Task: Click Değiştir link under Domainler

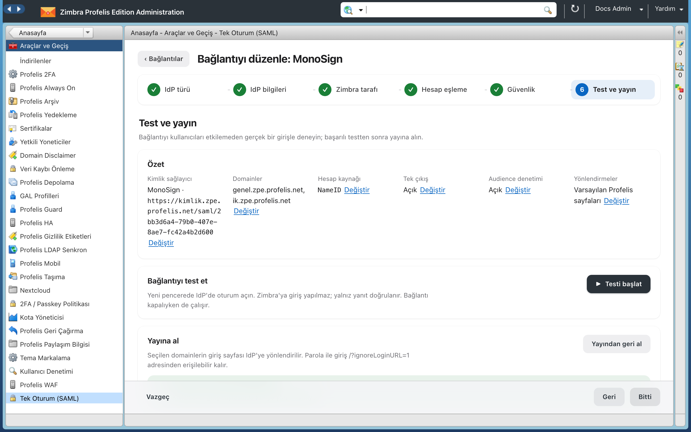Action: [246, 211]
